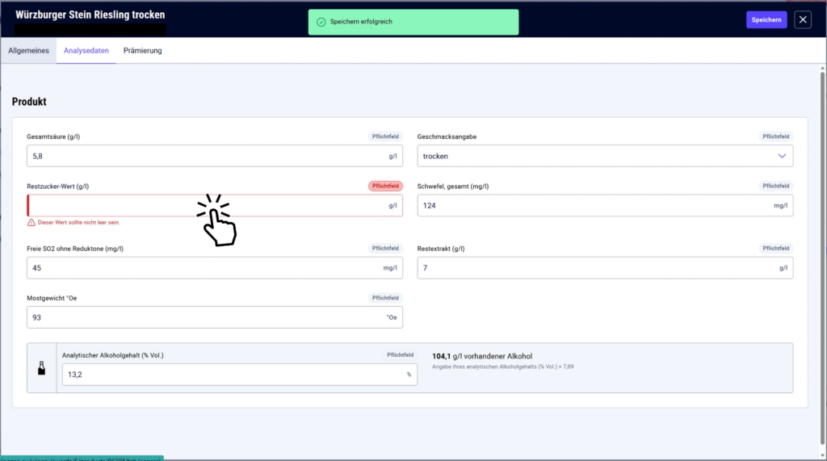Click the Gesamtsäure field containing 5,8
The image size is (827, 461).
[x=215, y=156]
